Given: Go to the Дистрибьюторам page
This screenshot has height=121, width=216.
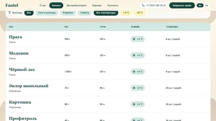Looking at the screenshot, I should 76,5.
